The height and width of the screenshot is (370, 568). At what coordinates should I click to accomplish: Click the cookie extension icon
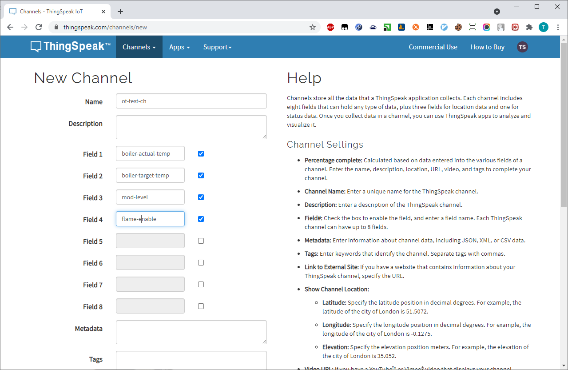pos(458,27)
